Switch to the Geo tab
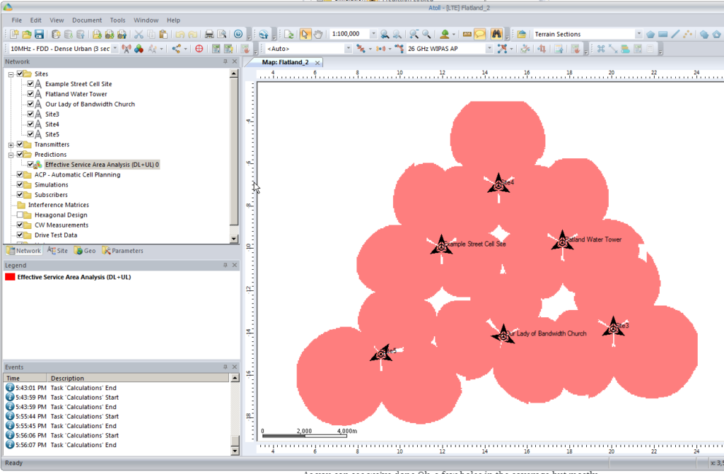This screenshot has height=474, width=724. coord(84,250)
